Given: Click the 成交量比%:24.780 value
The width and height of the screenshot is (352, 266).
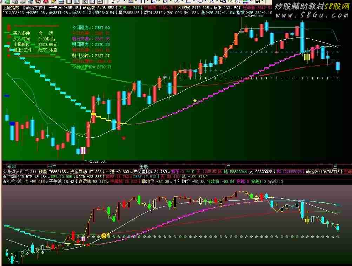Looking at the screenshot, I should (x=150, y=172).
